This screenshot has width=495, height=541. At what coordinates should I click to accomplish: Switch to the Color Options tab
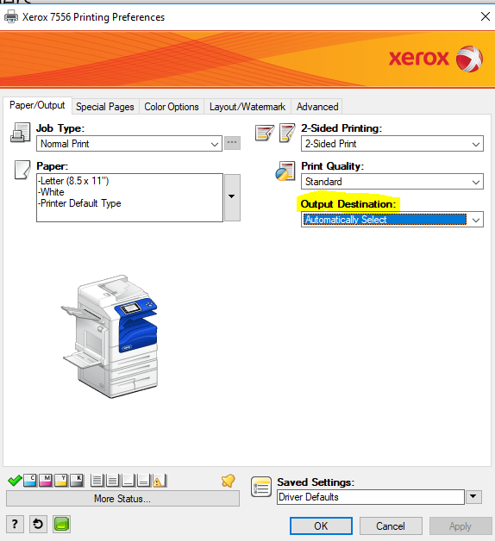click(x=172, y=107)
